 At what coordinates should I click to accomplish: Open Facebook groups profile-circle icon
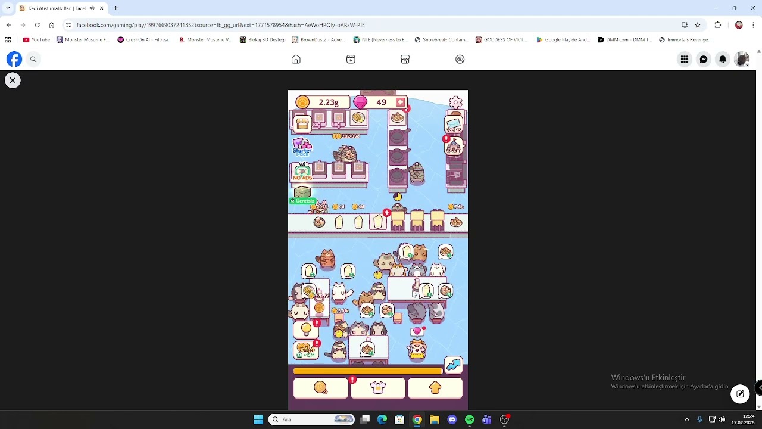(460, 59)
